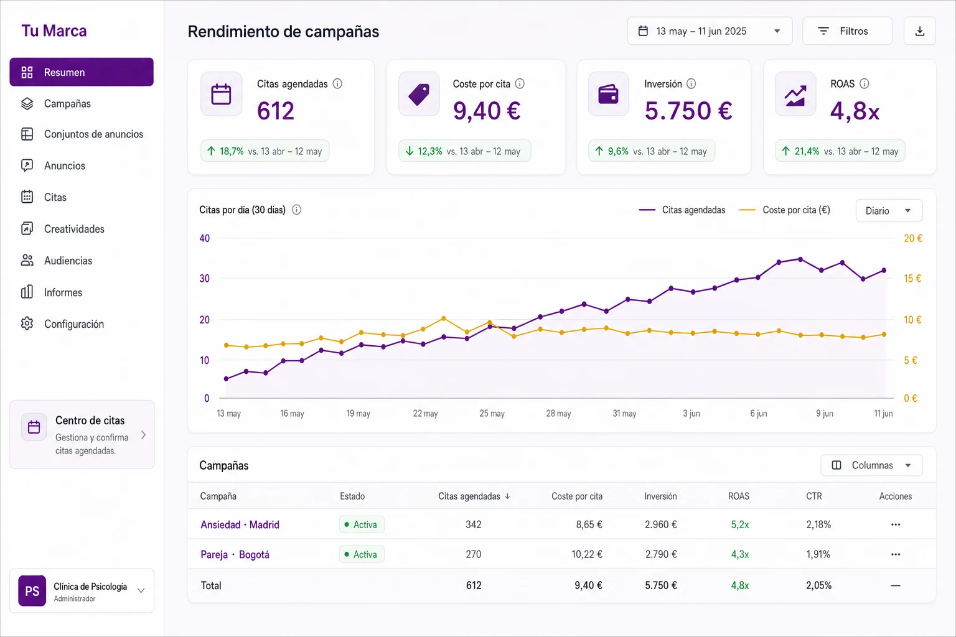The height and width of the screenshot is (637, 956).
Task: Sort by CTR column header
Action: click(814, 496)
